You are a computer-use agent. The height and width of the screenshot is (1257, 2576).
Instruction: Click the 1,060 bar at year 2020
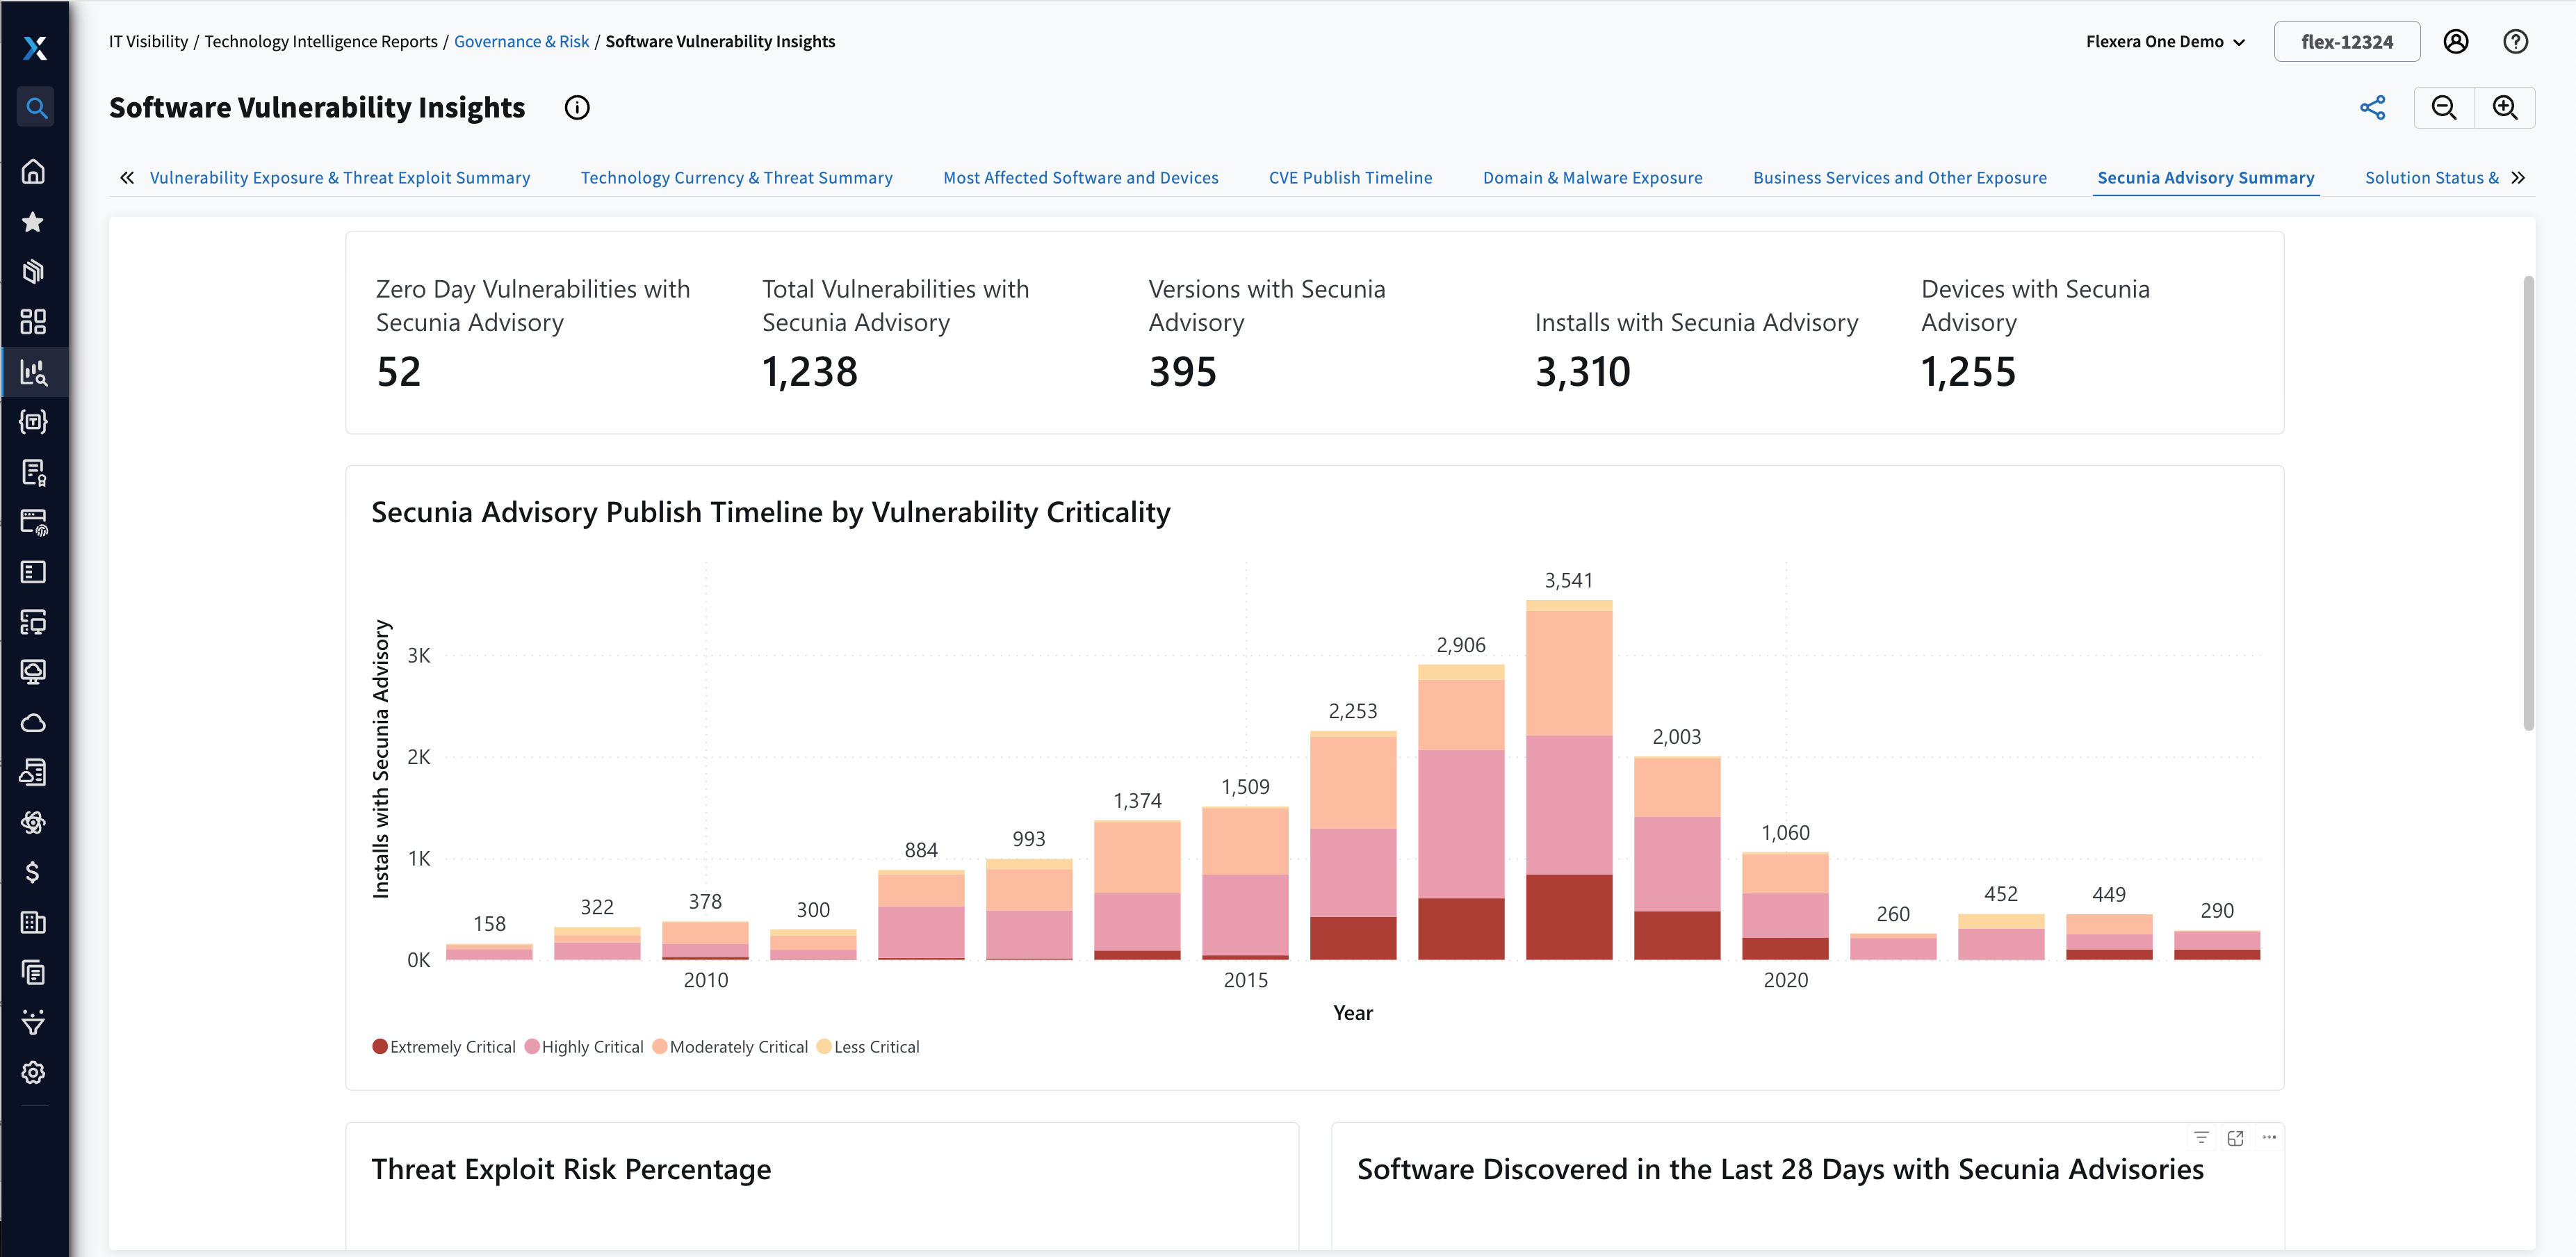coord(1785,906)
